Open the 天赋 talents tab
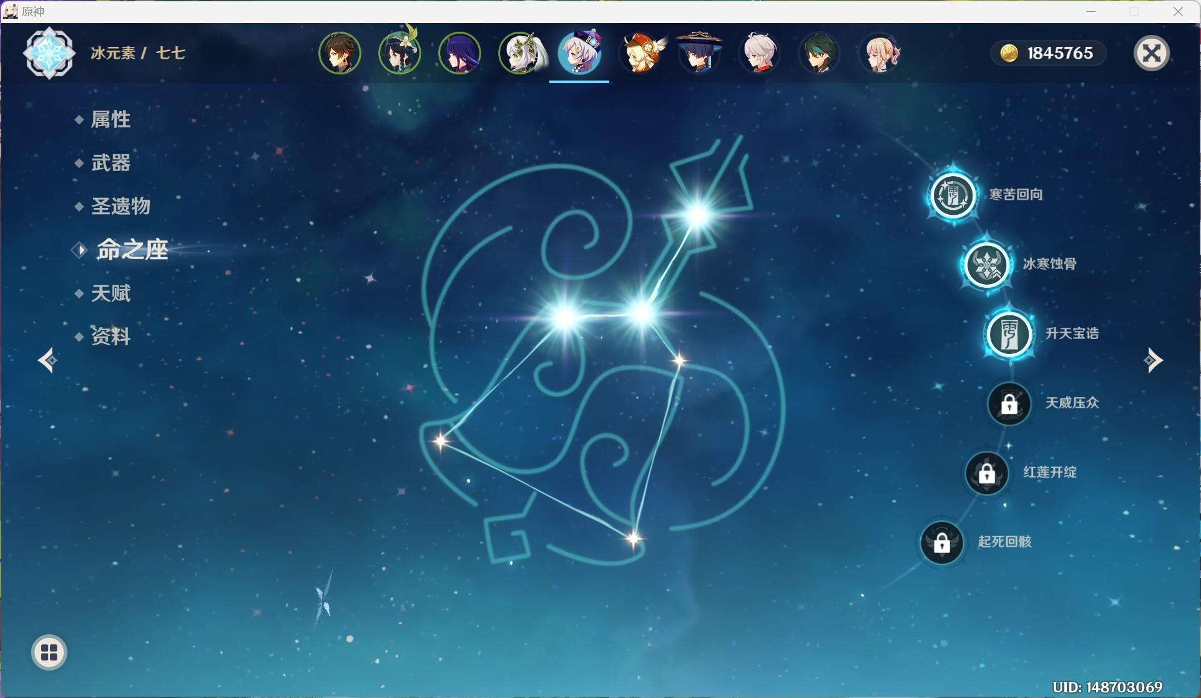 pos(110,293)
